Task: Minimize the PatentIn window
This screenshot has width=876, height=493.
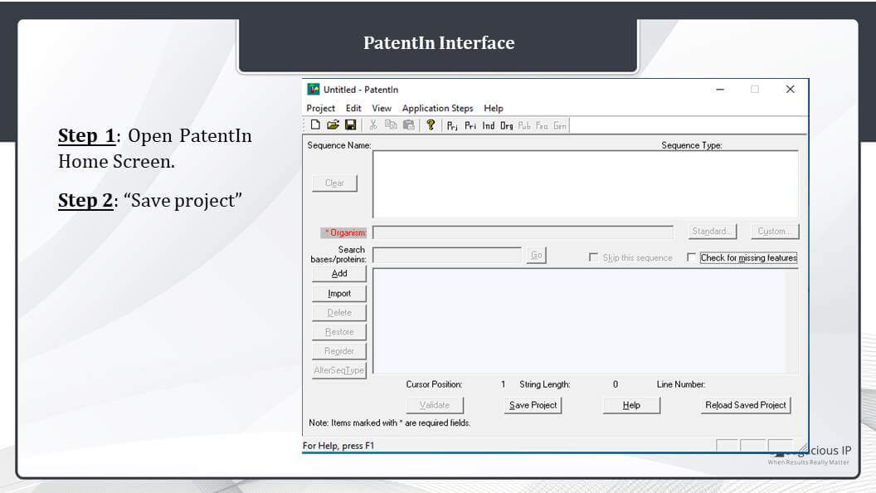Action: coord(720,90)
